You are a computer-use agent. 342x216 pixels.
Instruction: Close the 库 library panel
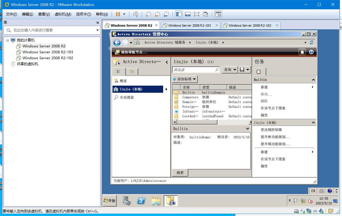(97, 23)
